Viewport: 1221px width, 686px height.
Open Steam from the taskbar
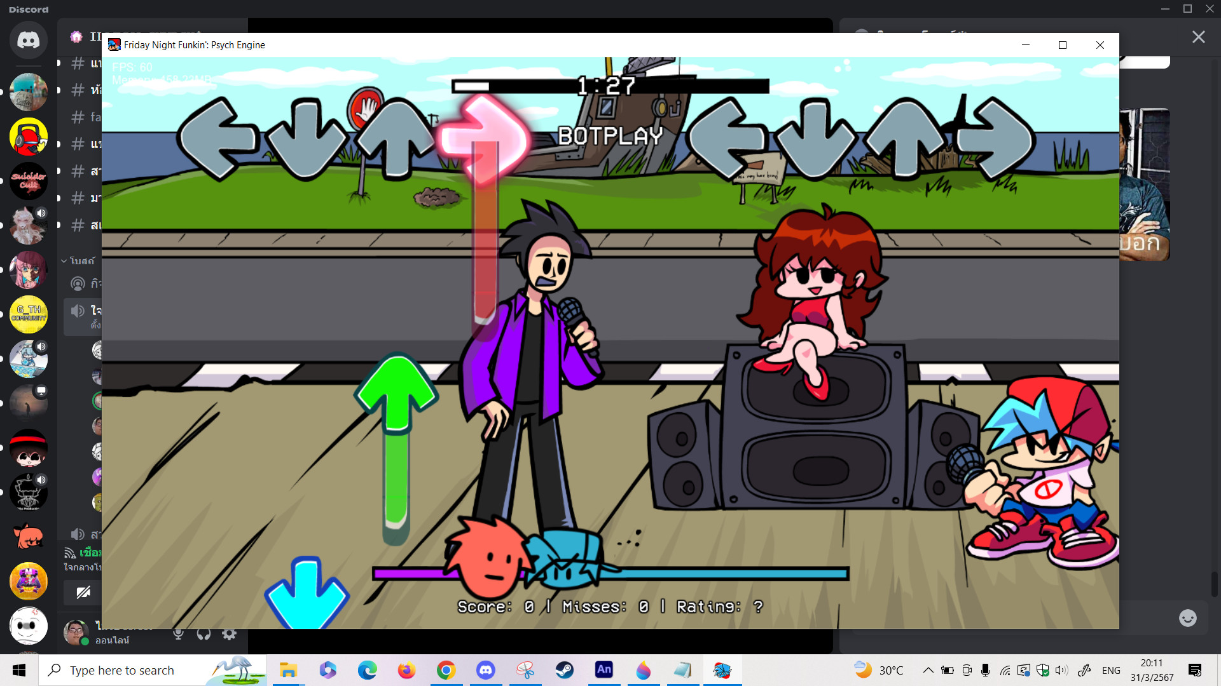click(x=564, y=670)
